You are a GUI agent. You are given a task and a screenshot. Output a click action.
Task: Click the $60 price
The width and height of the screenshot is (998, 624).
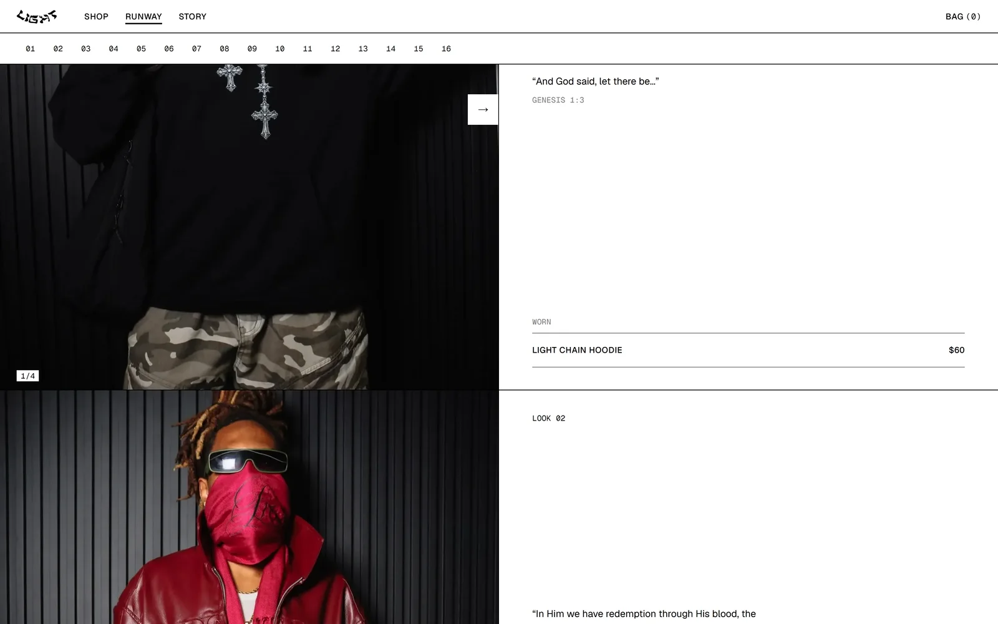tap(956, 350)
